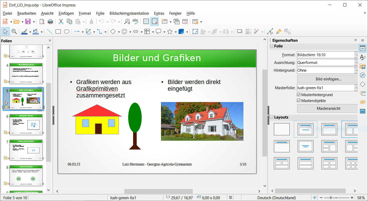
Task: Open the Format dropdown Bildschirm 16:10
Action: click(x=356, y=55)
